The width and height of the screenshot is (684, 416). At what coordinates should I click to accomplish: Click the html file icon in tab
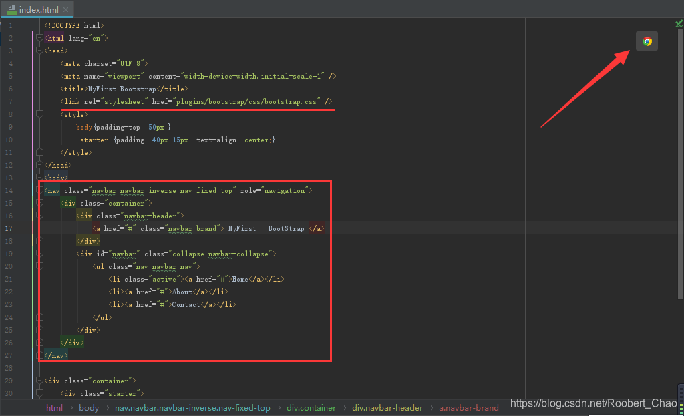[x=12, y=9]
